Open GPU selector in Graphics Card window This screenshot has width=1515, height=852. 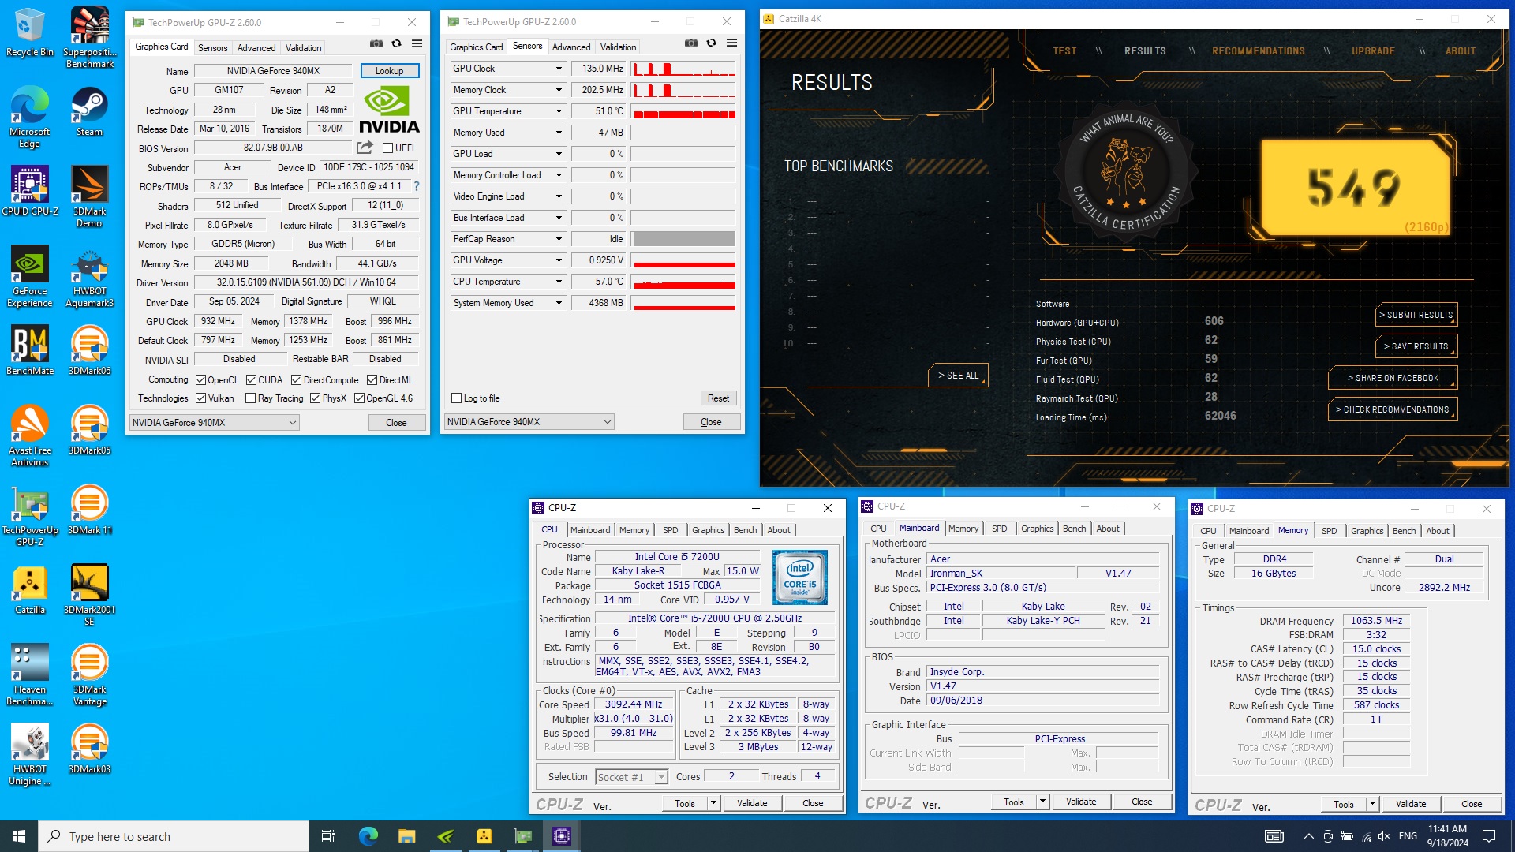click(x=214, y=423)
